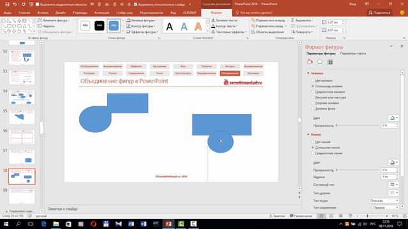
Task: Click the 'Поделиться' share button
Action: click(x=380, y=13)
